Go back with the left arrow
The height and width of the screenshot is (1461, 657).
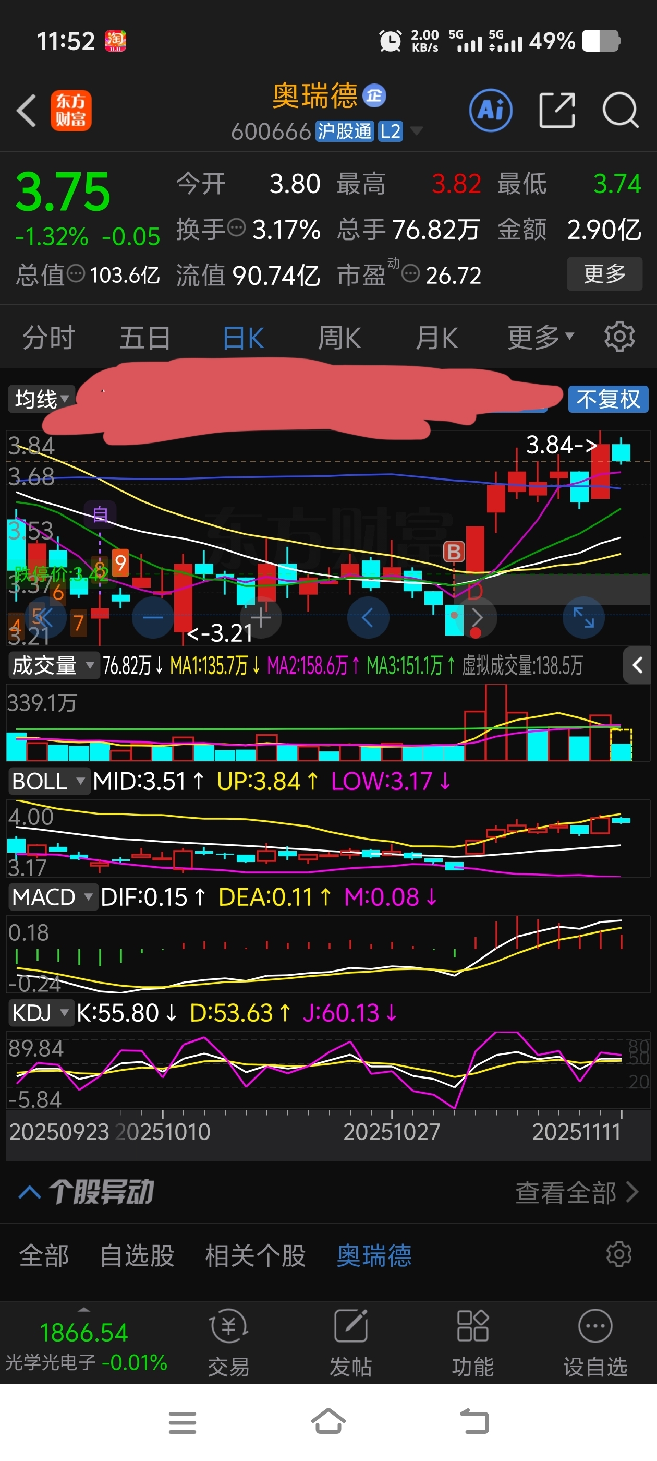[27, 110]
